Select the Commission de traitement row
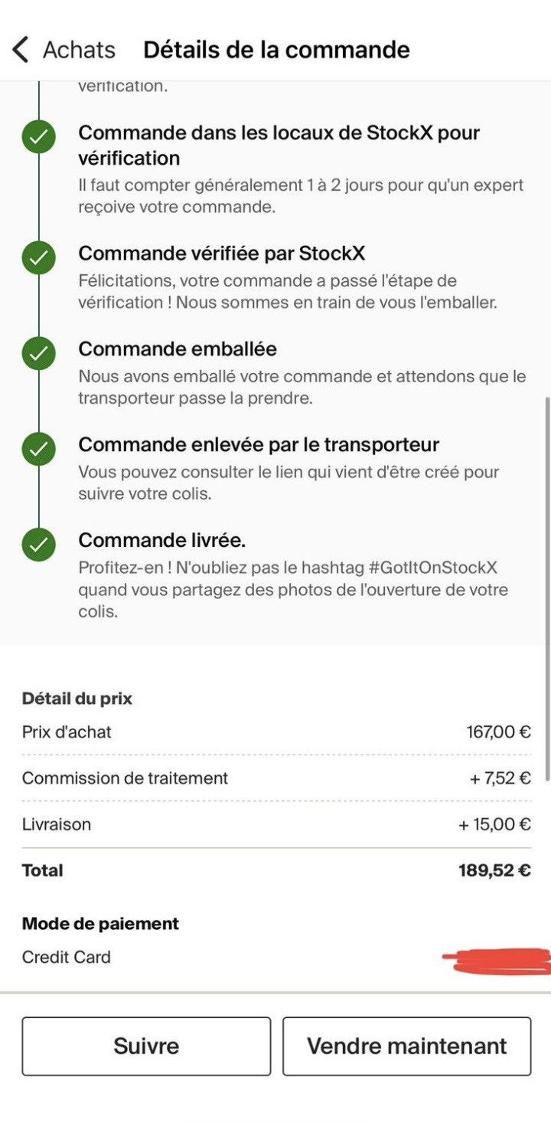The width and height of the screenshot is (551, 1123). 275,778
